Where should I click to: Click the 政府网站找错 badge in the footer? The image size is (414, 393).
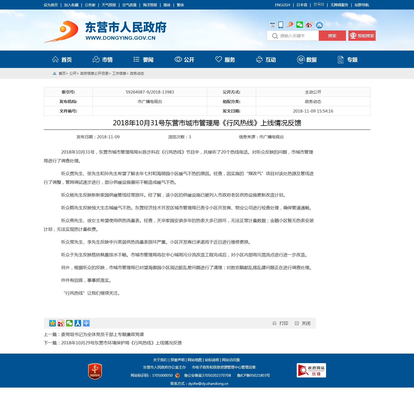[x=311, y=370]
